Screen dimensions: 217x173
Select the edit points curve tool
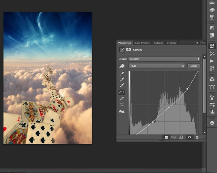pyautogui.click(x=122, y=92)
